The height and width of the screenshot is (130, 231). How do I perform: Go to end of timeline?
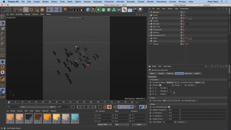tap(100, 107)
